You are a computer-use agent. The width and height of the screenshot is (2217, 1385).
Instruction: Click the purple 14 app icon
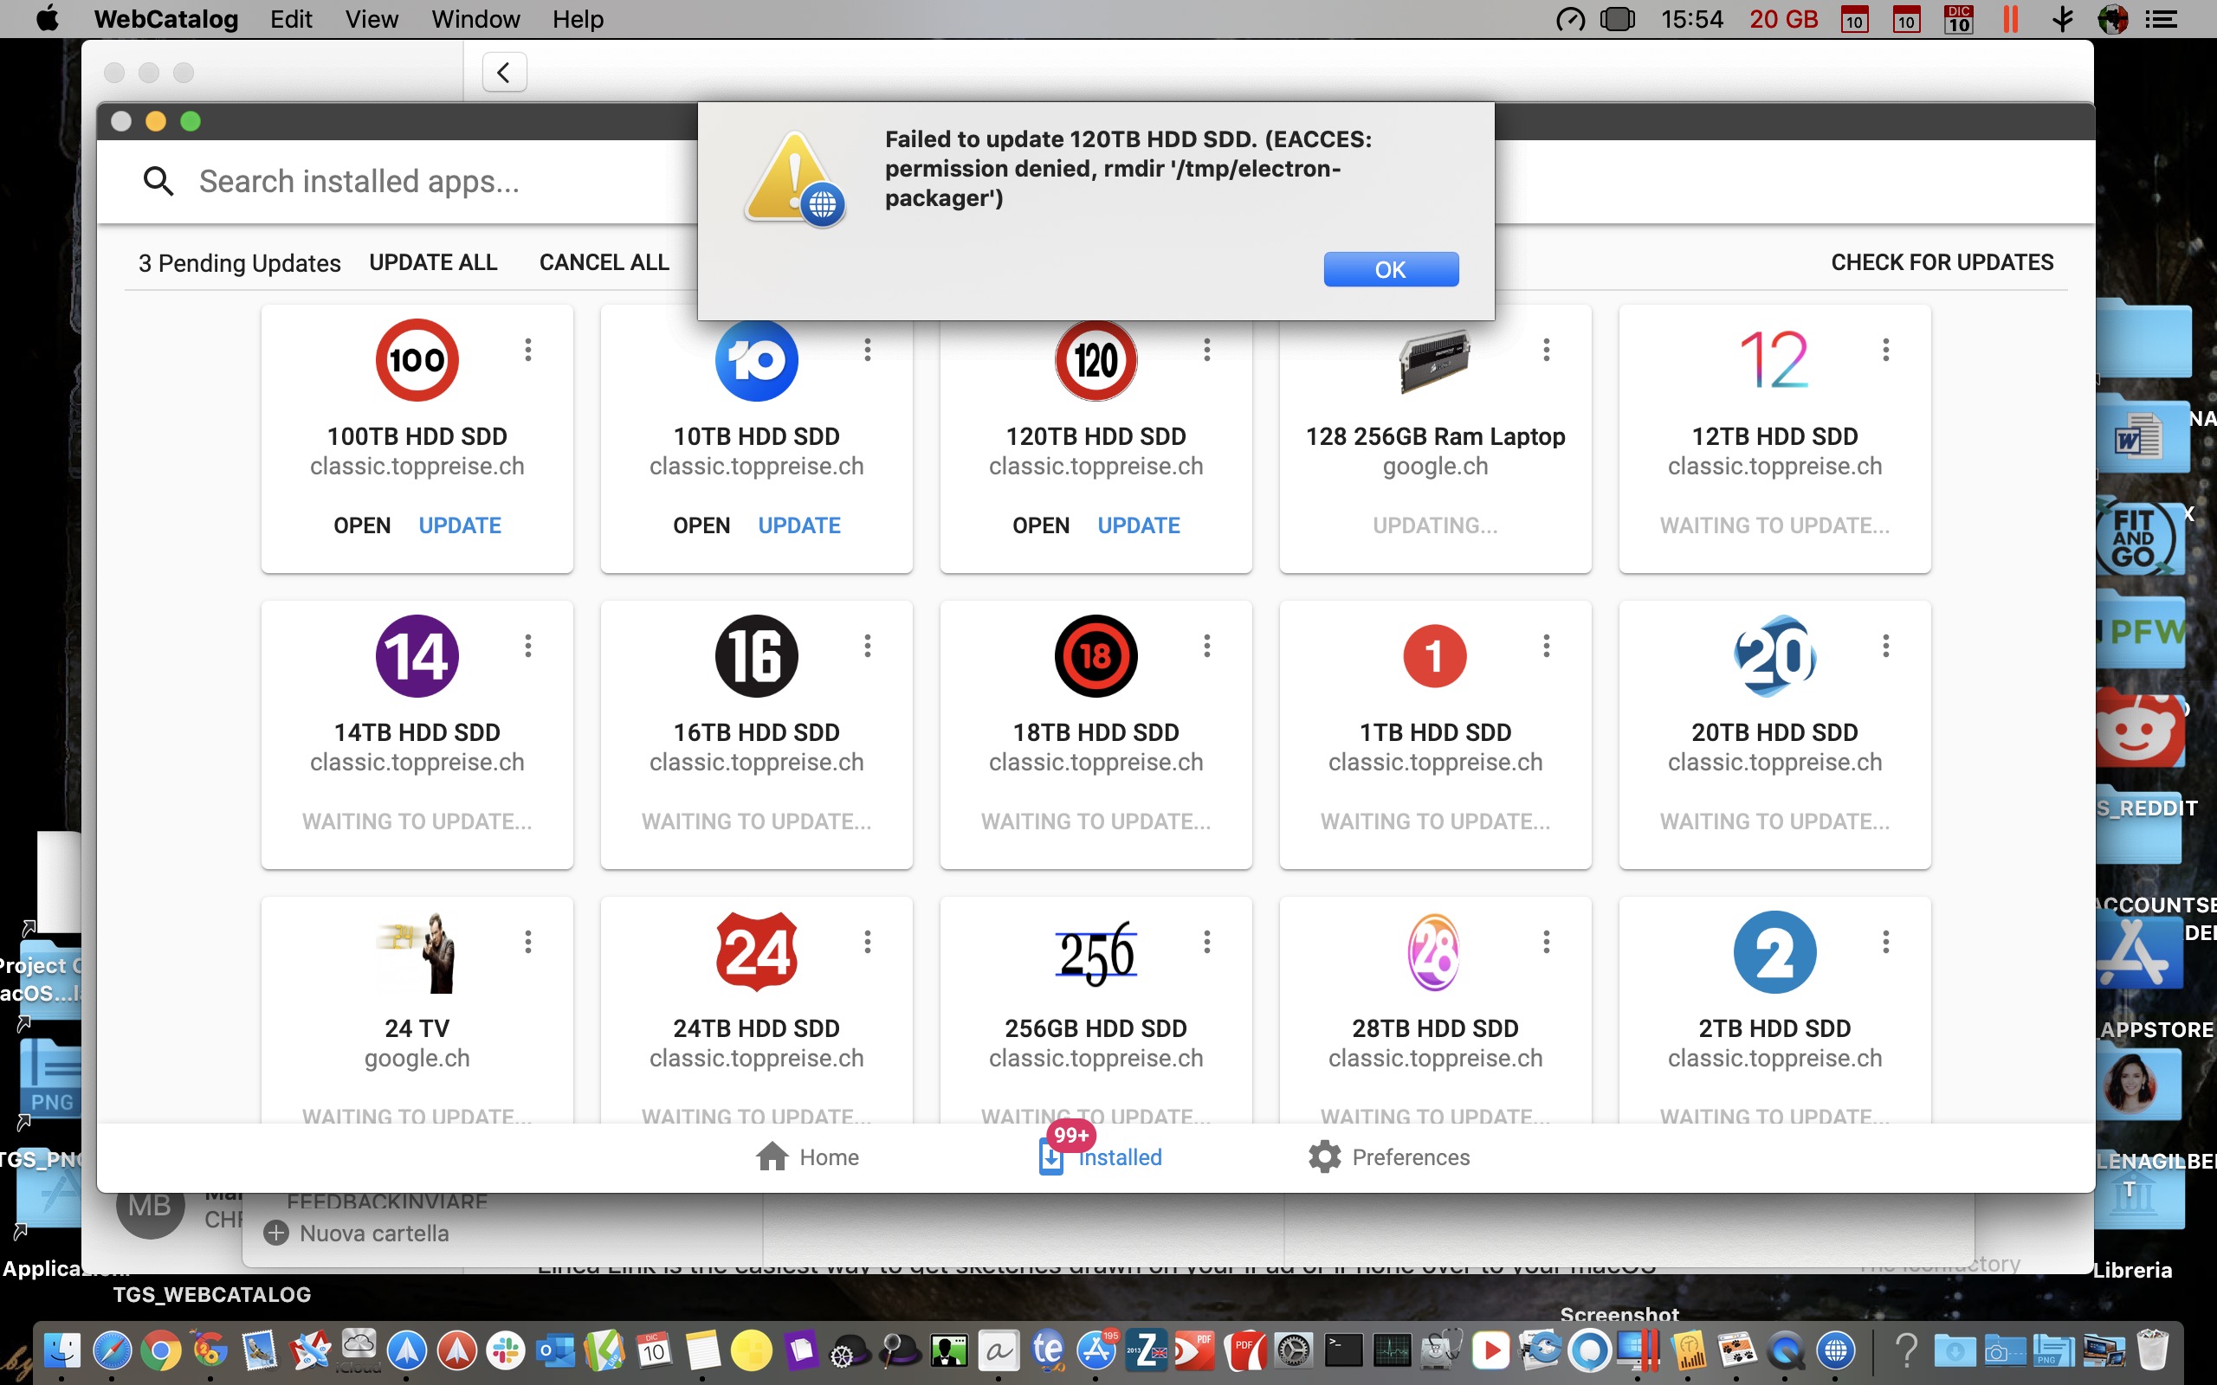417,656
